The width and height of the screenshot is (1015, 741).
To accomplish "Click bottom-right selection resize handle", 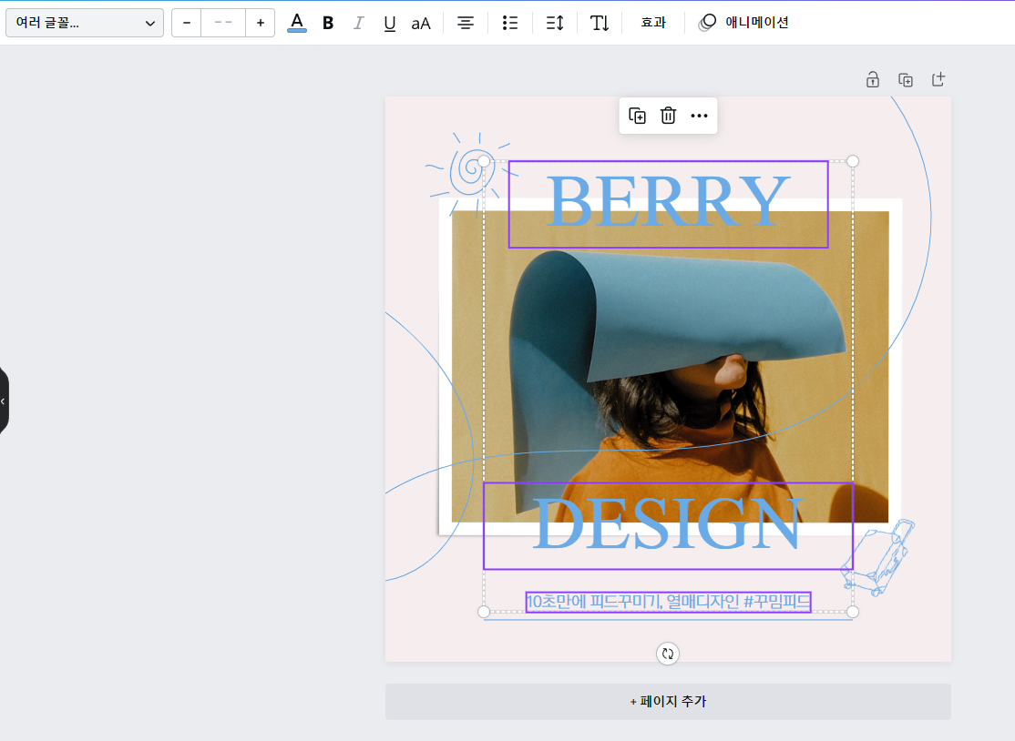I will [x=853, y=612].
